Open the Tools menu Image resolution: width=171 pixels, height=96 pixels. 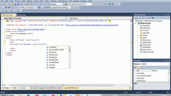[x=47, y=1]
